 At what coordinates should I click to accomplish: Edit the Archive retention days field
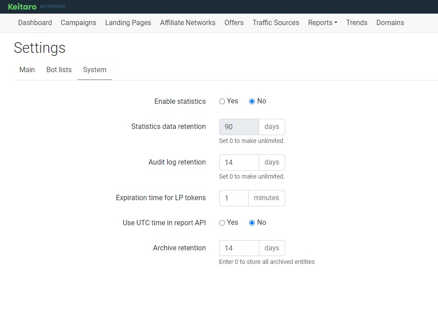click(239, 248)
